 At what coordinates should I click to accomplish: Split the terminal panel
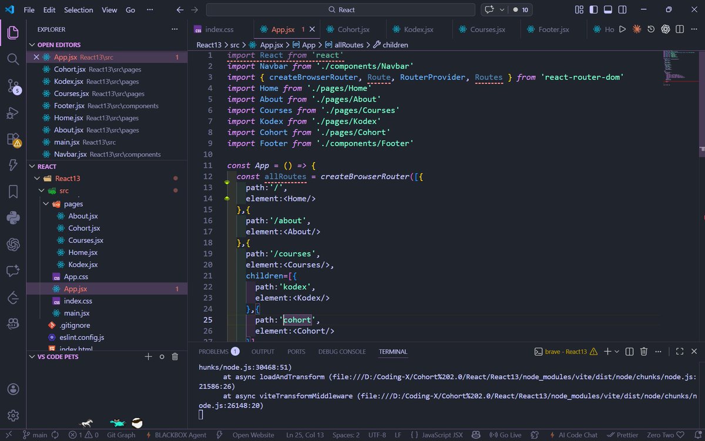click(629, 351)
